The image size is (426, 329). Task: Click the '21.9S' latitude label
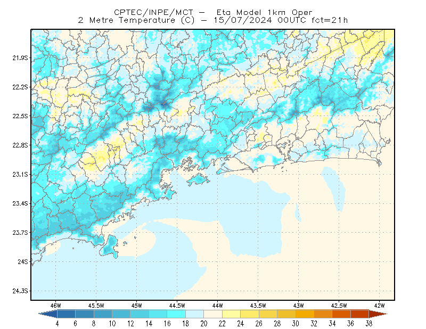pos(20,58)
